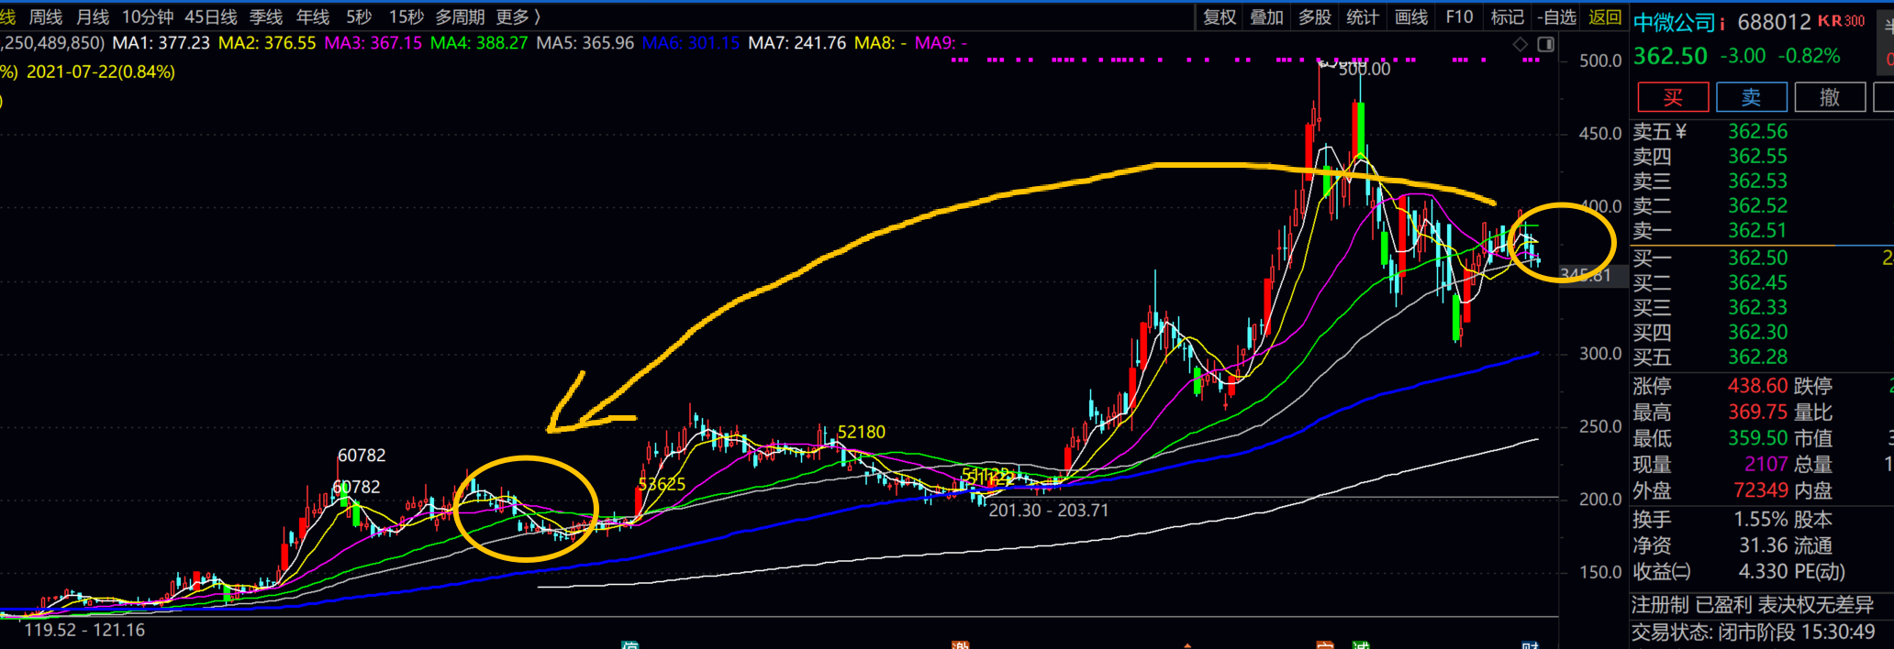1894x649 pixels.
Task: Click the green MA4: 388.27 label
Action: (479, 43)
